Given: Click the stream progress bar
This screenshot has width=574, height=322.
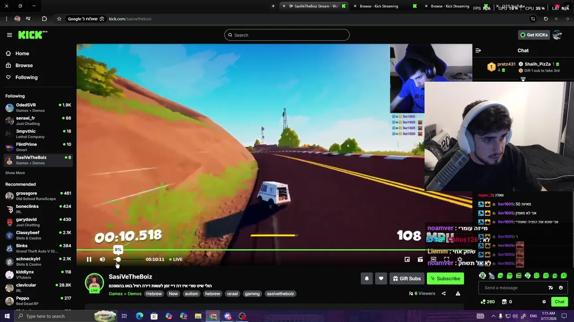Looking at the screenshot, I should (x=274, y=250).
